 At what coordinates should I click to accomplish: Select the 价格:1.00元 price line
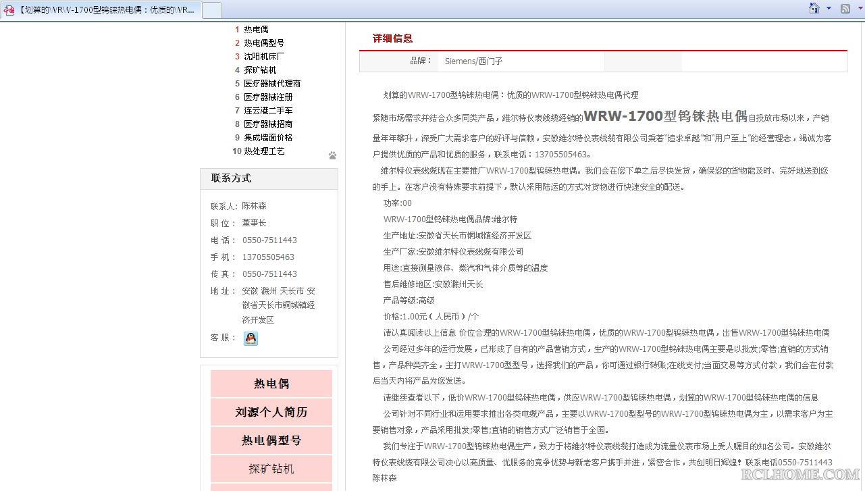(x=431, y=317)
